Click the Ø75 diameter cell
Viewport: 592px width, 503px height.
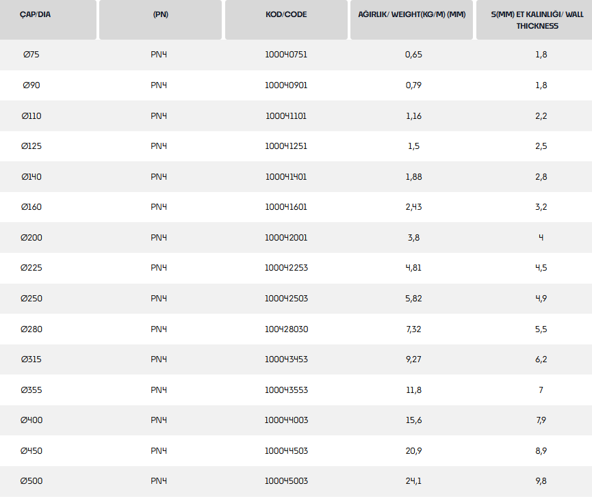click(x=31, y=55)
